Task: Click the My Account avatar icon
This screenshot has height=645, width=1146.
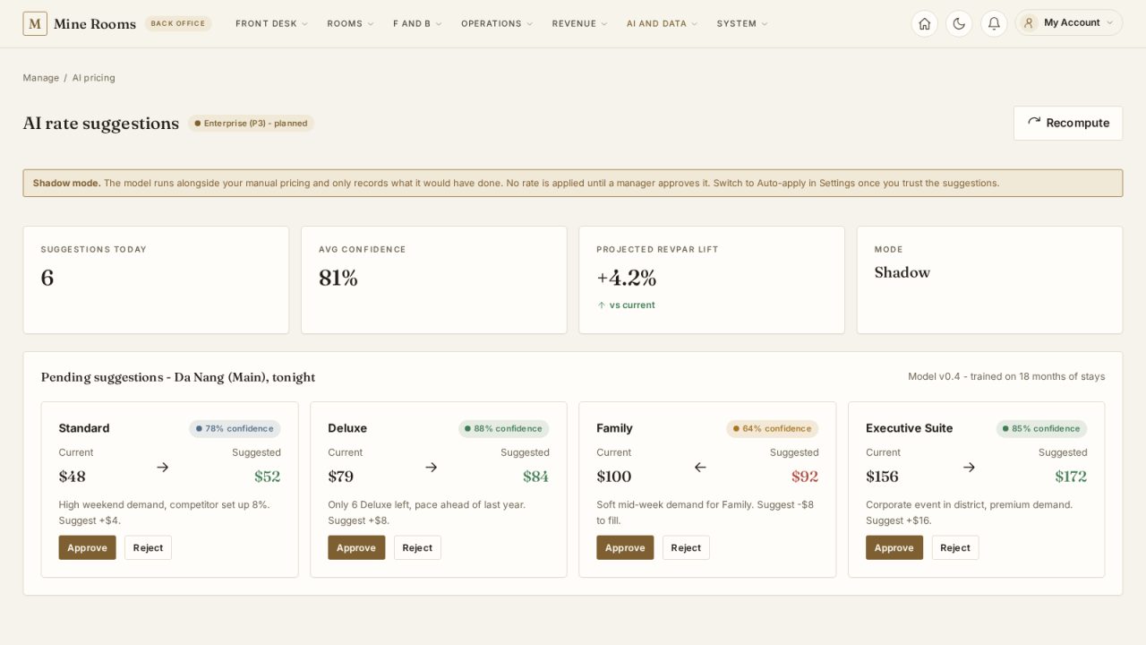Action: point(1029,23)
